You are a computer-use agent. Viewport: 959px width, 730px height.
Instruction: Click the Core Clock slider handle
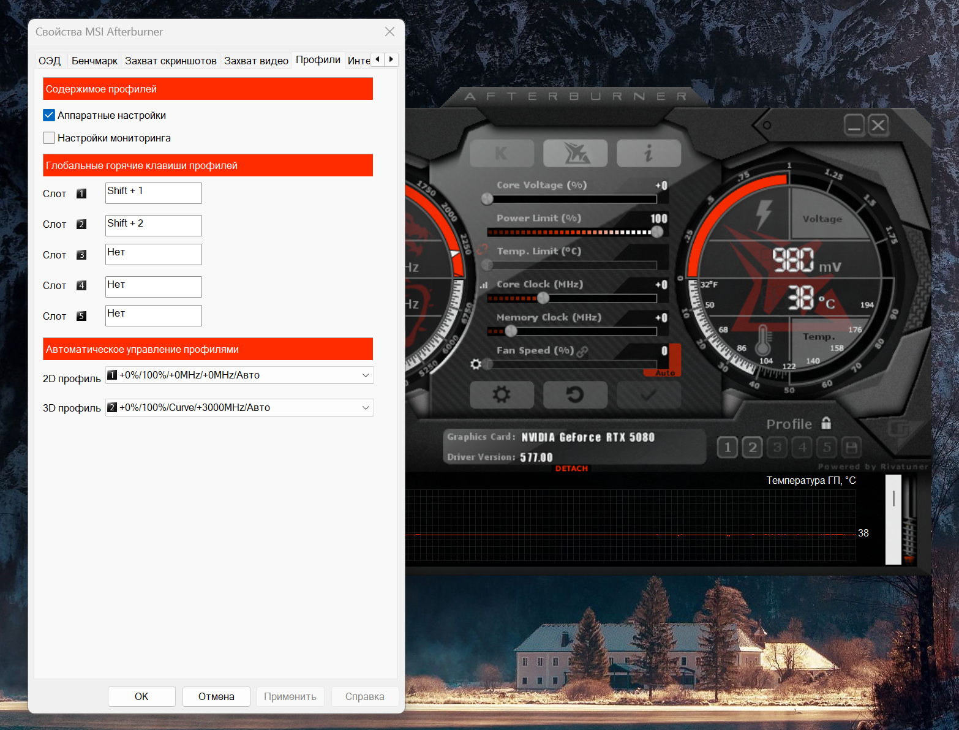543,298
